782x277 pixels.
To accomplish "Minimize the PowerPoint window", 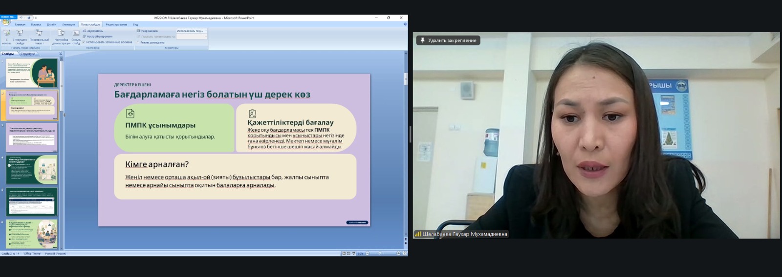I will [x=376, y=18].
